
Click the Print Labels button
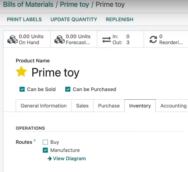[x=24, y=20]
